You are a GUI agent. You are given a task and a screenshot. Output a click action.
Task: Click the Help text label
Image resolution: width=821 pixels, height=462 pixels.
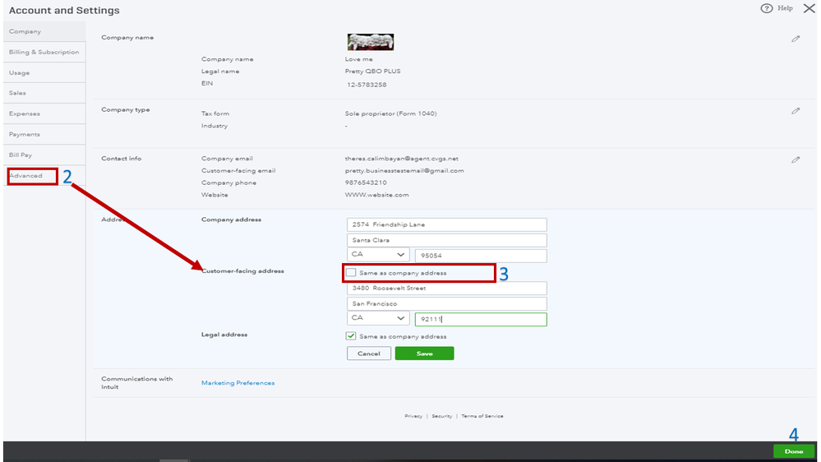[785, 8]
